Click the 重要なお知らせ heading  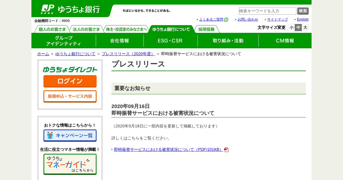(x=132, y=88)
